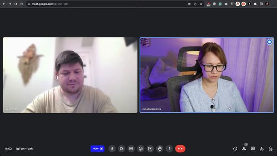The height and width of the screenshot is (156, 277).
Task: Show the participants list
Action: pos(244,149)
